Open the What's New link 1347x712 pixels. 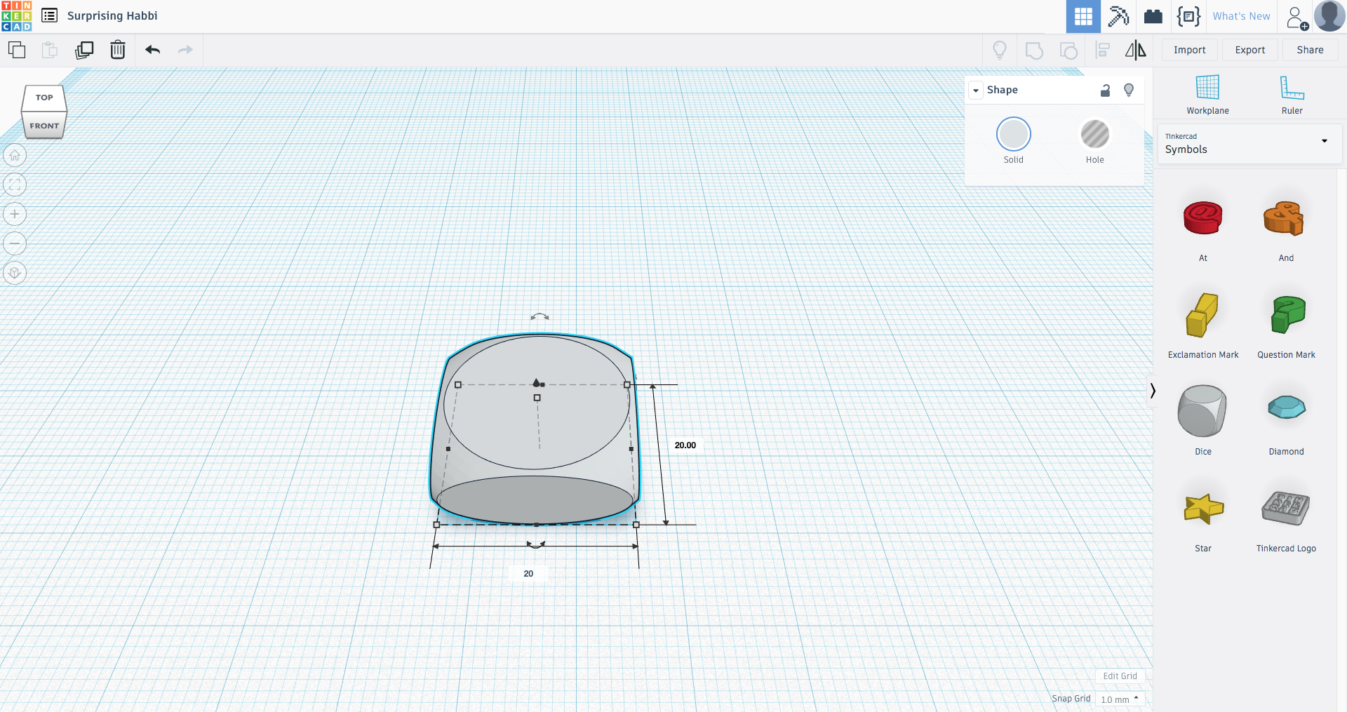(1241, 16)
